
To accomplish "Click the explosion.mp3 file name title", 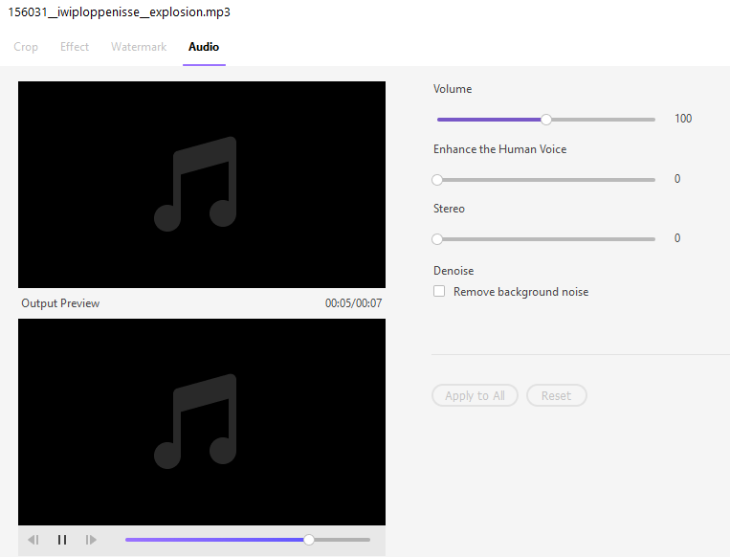I will pos(120,12).
